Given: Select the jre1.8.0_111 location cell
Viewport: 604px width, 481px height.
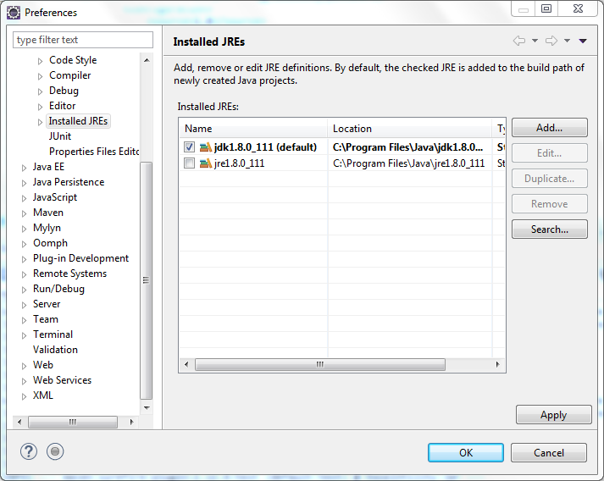Looking at the screenshot, I should tap(408, 163).
